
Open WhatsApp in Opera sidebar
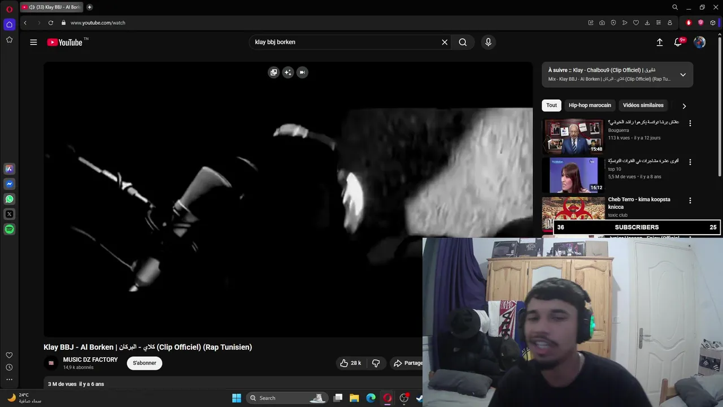click(9, 199)
